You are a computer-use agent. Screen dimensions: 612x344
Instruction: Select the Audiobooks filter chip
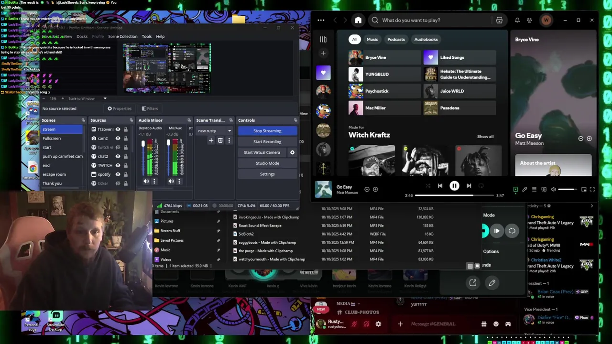[426, 40]
